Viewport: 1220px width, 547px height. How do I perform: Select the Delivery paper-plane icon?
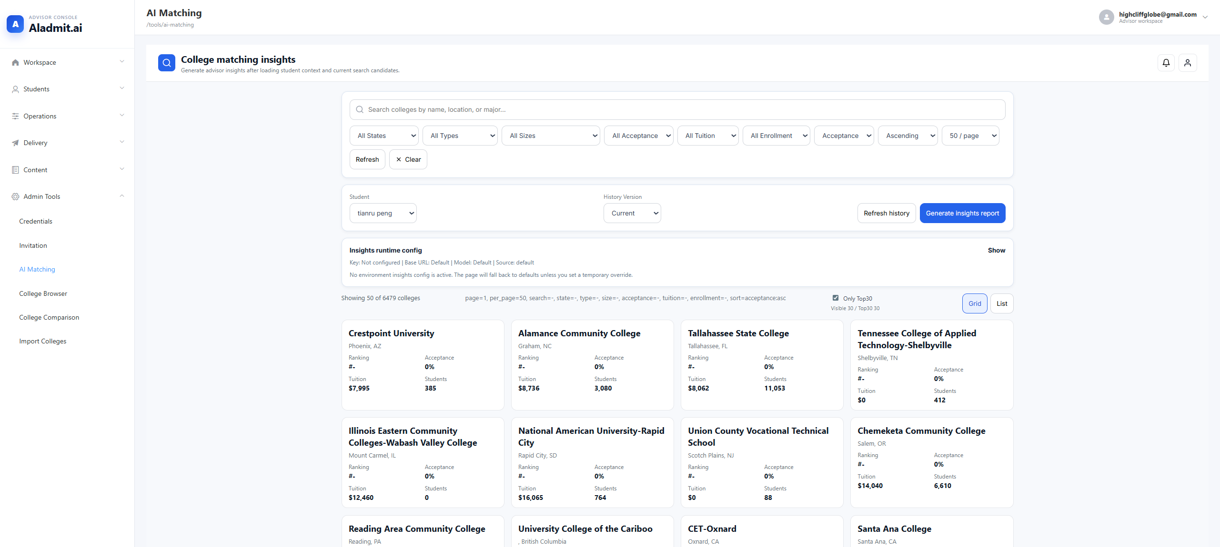pyautogui.click(x=15, y=142)
